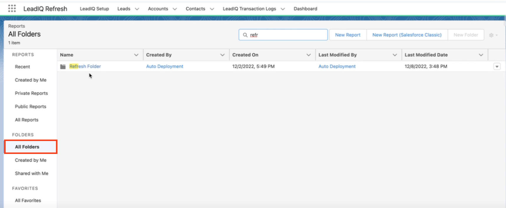506x208 pixels.
Task: Expand the Accounts navigation dropdown chevron
Action: [x=175, y=9]
